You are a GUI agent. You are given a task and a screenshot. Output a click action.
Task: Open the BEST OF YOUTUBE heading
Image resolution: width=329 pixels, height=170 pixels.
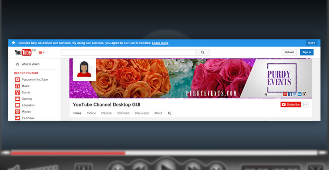[26, 73]
